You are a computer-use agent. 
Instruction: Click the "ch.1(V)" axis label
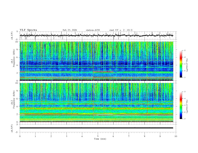[x=12, y=35]
